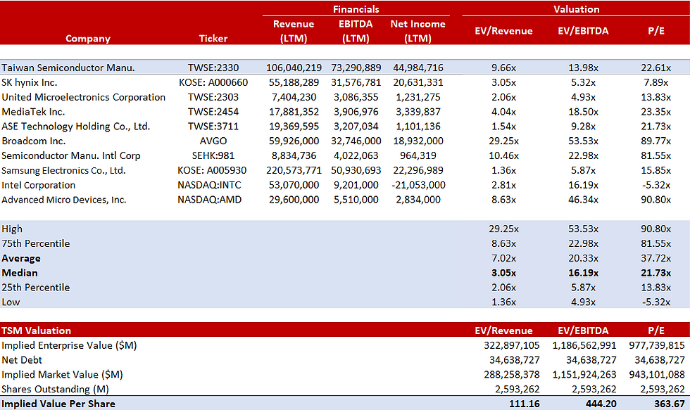Select Taiwan Semiconductor's 9.66x EV/Revenue cell

pos(503,68)
